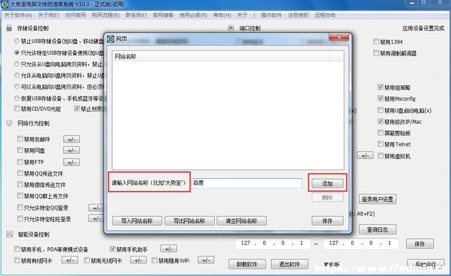Click the smart device control section icon

coord(9,234)
